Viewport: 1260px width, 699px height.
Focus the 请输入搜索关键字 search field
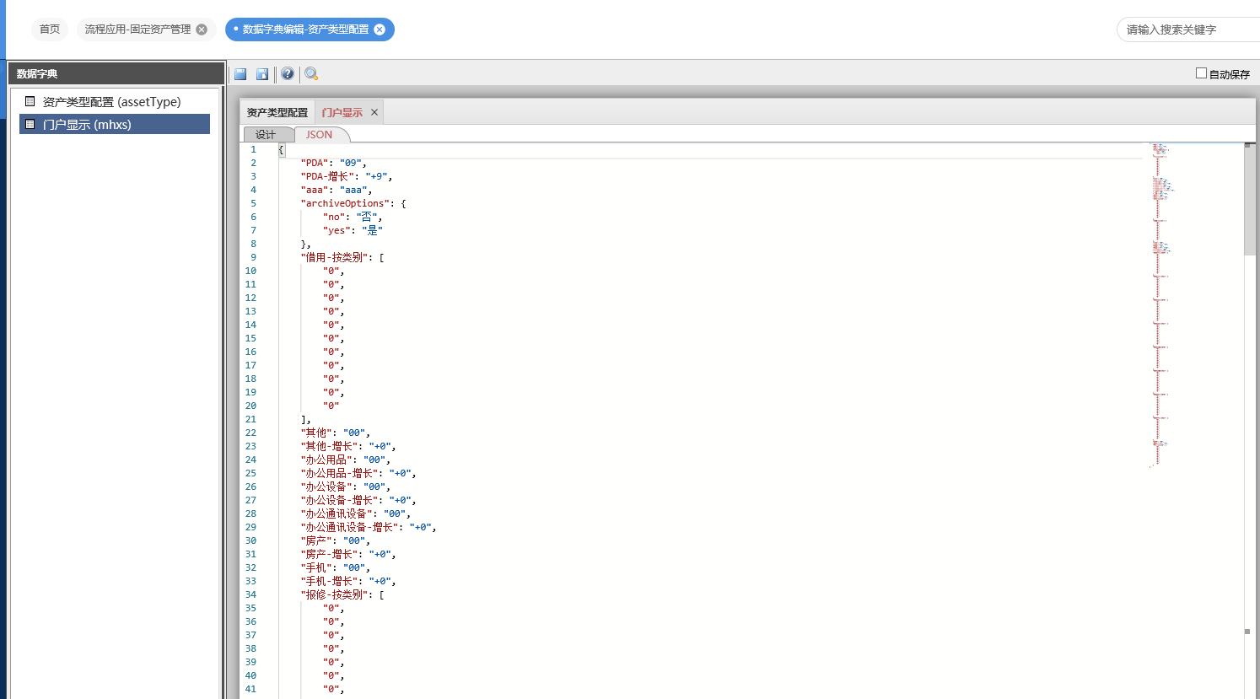1188,30
